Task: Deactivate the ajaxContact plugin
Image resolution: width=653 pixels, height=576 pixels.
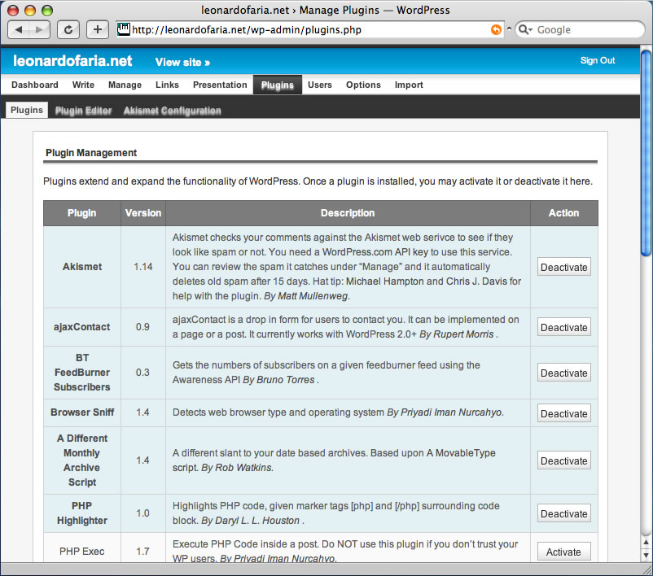Action: pyautogui.click(x=564, y=328)
